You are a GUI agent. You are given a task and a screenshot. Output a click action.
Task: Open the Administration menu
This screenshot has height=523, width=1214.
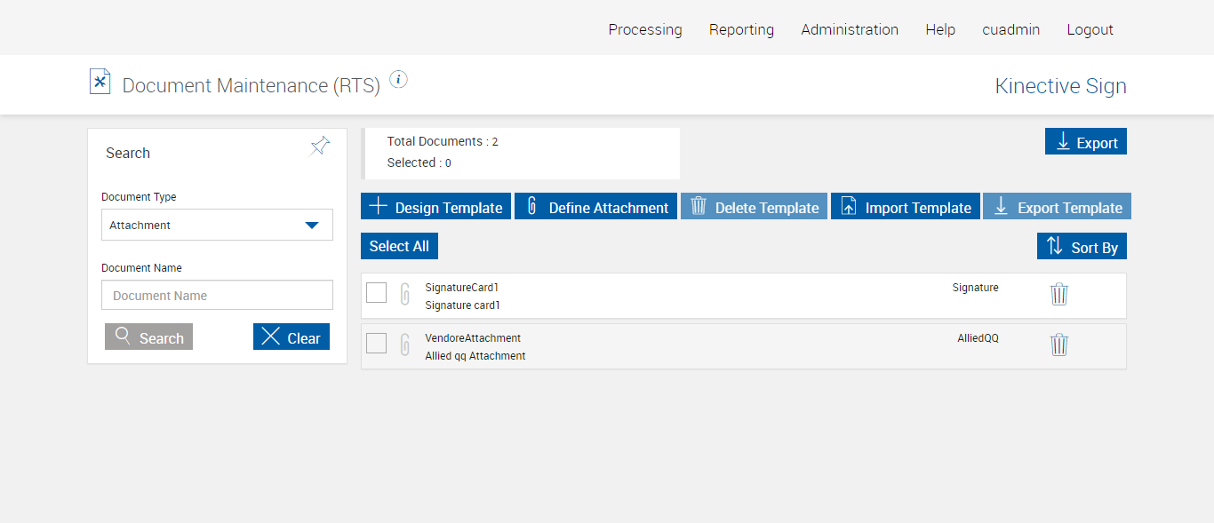850,29
